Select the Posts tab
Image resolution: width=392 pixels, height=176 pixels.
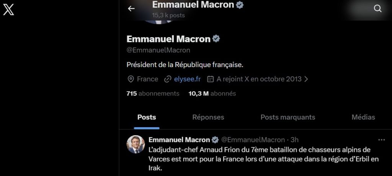pyautogui.click(x=147, y=117)
